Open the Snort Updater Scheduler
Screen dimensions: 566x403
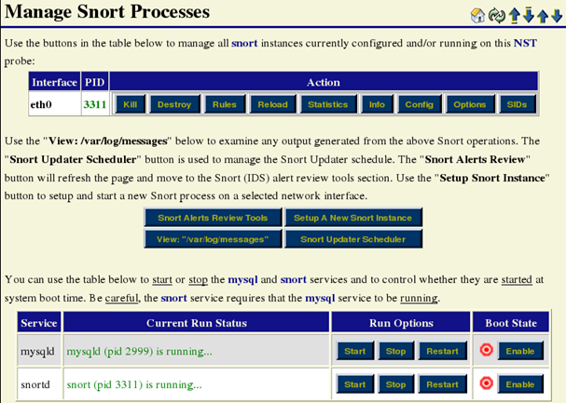[352, 239]
